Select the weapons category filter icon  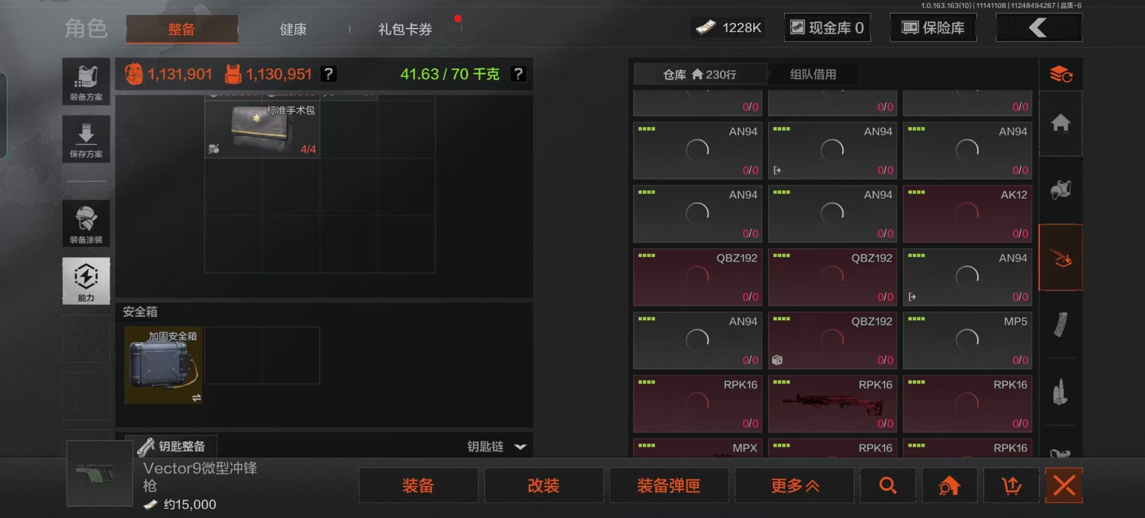[x=1061, y=258]
